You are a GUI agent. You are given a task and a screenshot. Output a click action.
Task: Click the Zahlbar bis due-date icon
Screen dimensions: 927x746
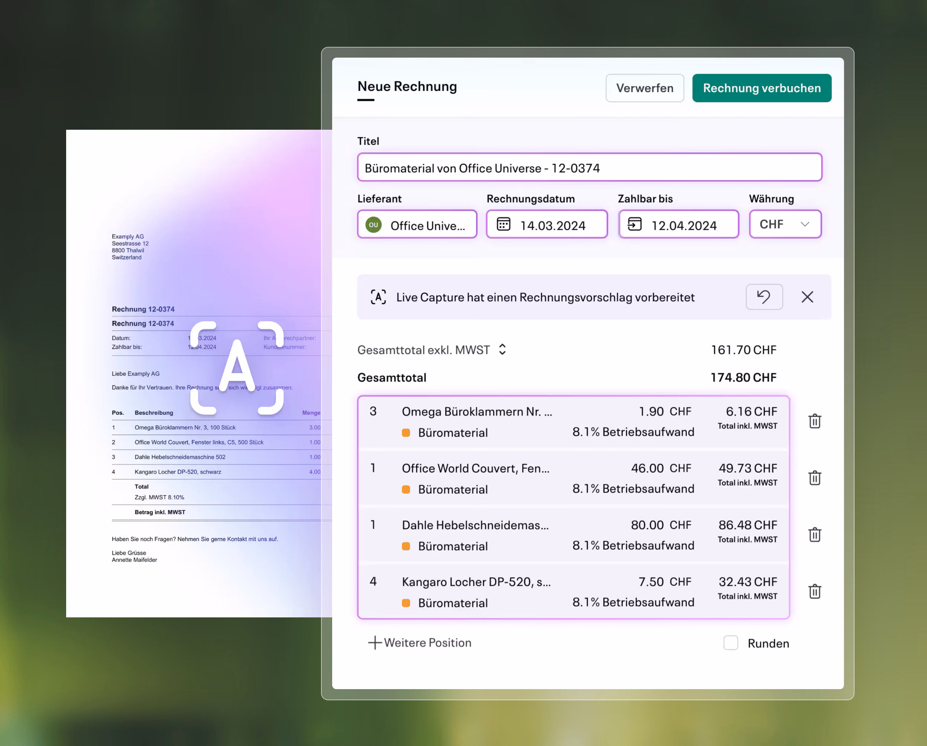(635, 224)
